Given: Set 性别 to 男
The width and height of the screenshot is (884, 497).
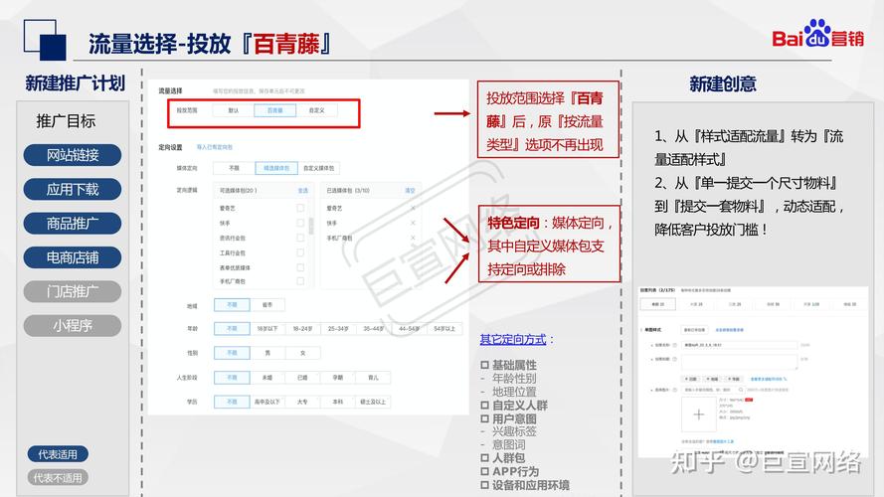Looking at the screenshot, I should (x=267, y=353).
